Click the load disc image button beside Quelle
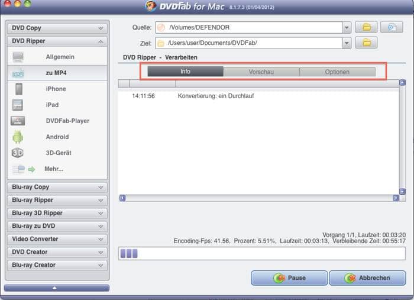Image resolution: width=414 pixels, height=300 pixels. [392, 27]
